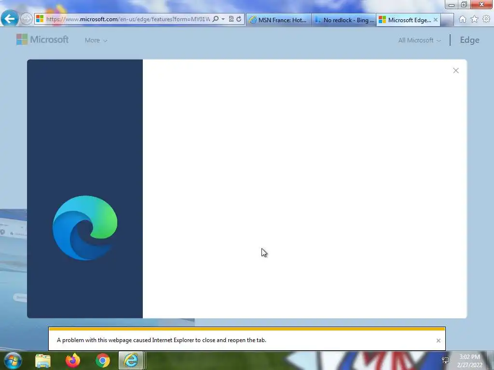This screenshot has height=370, width=494.
Task: Switch to the MSN France tab
Action: point(278,20)
